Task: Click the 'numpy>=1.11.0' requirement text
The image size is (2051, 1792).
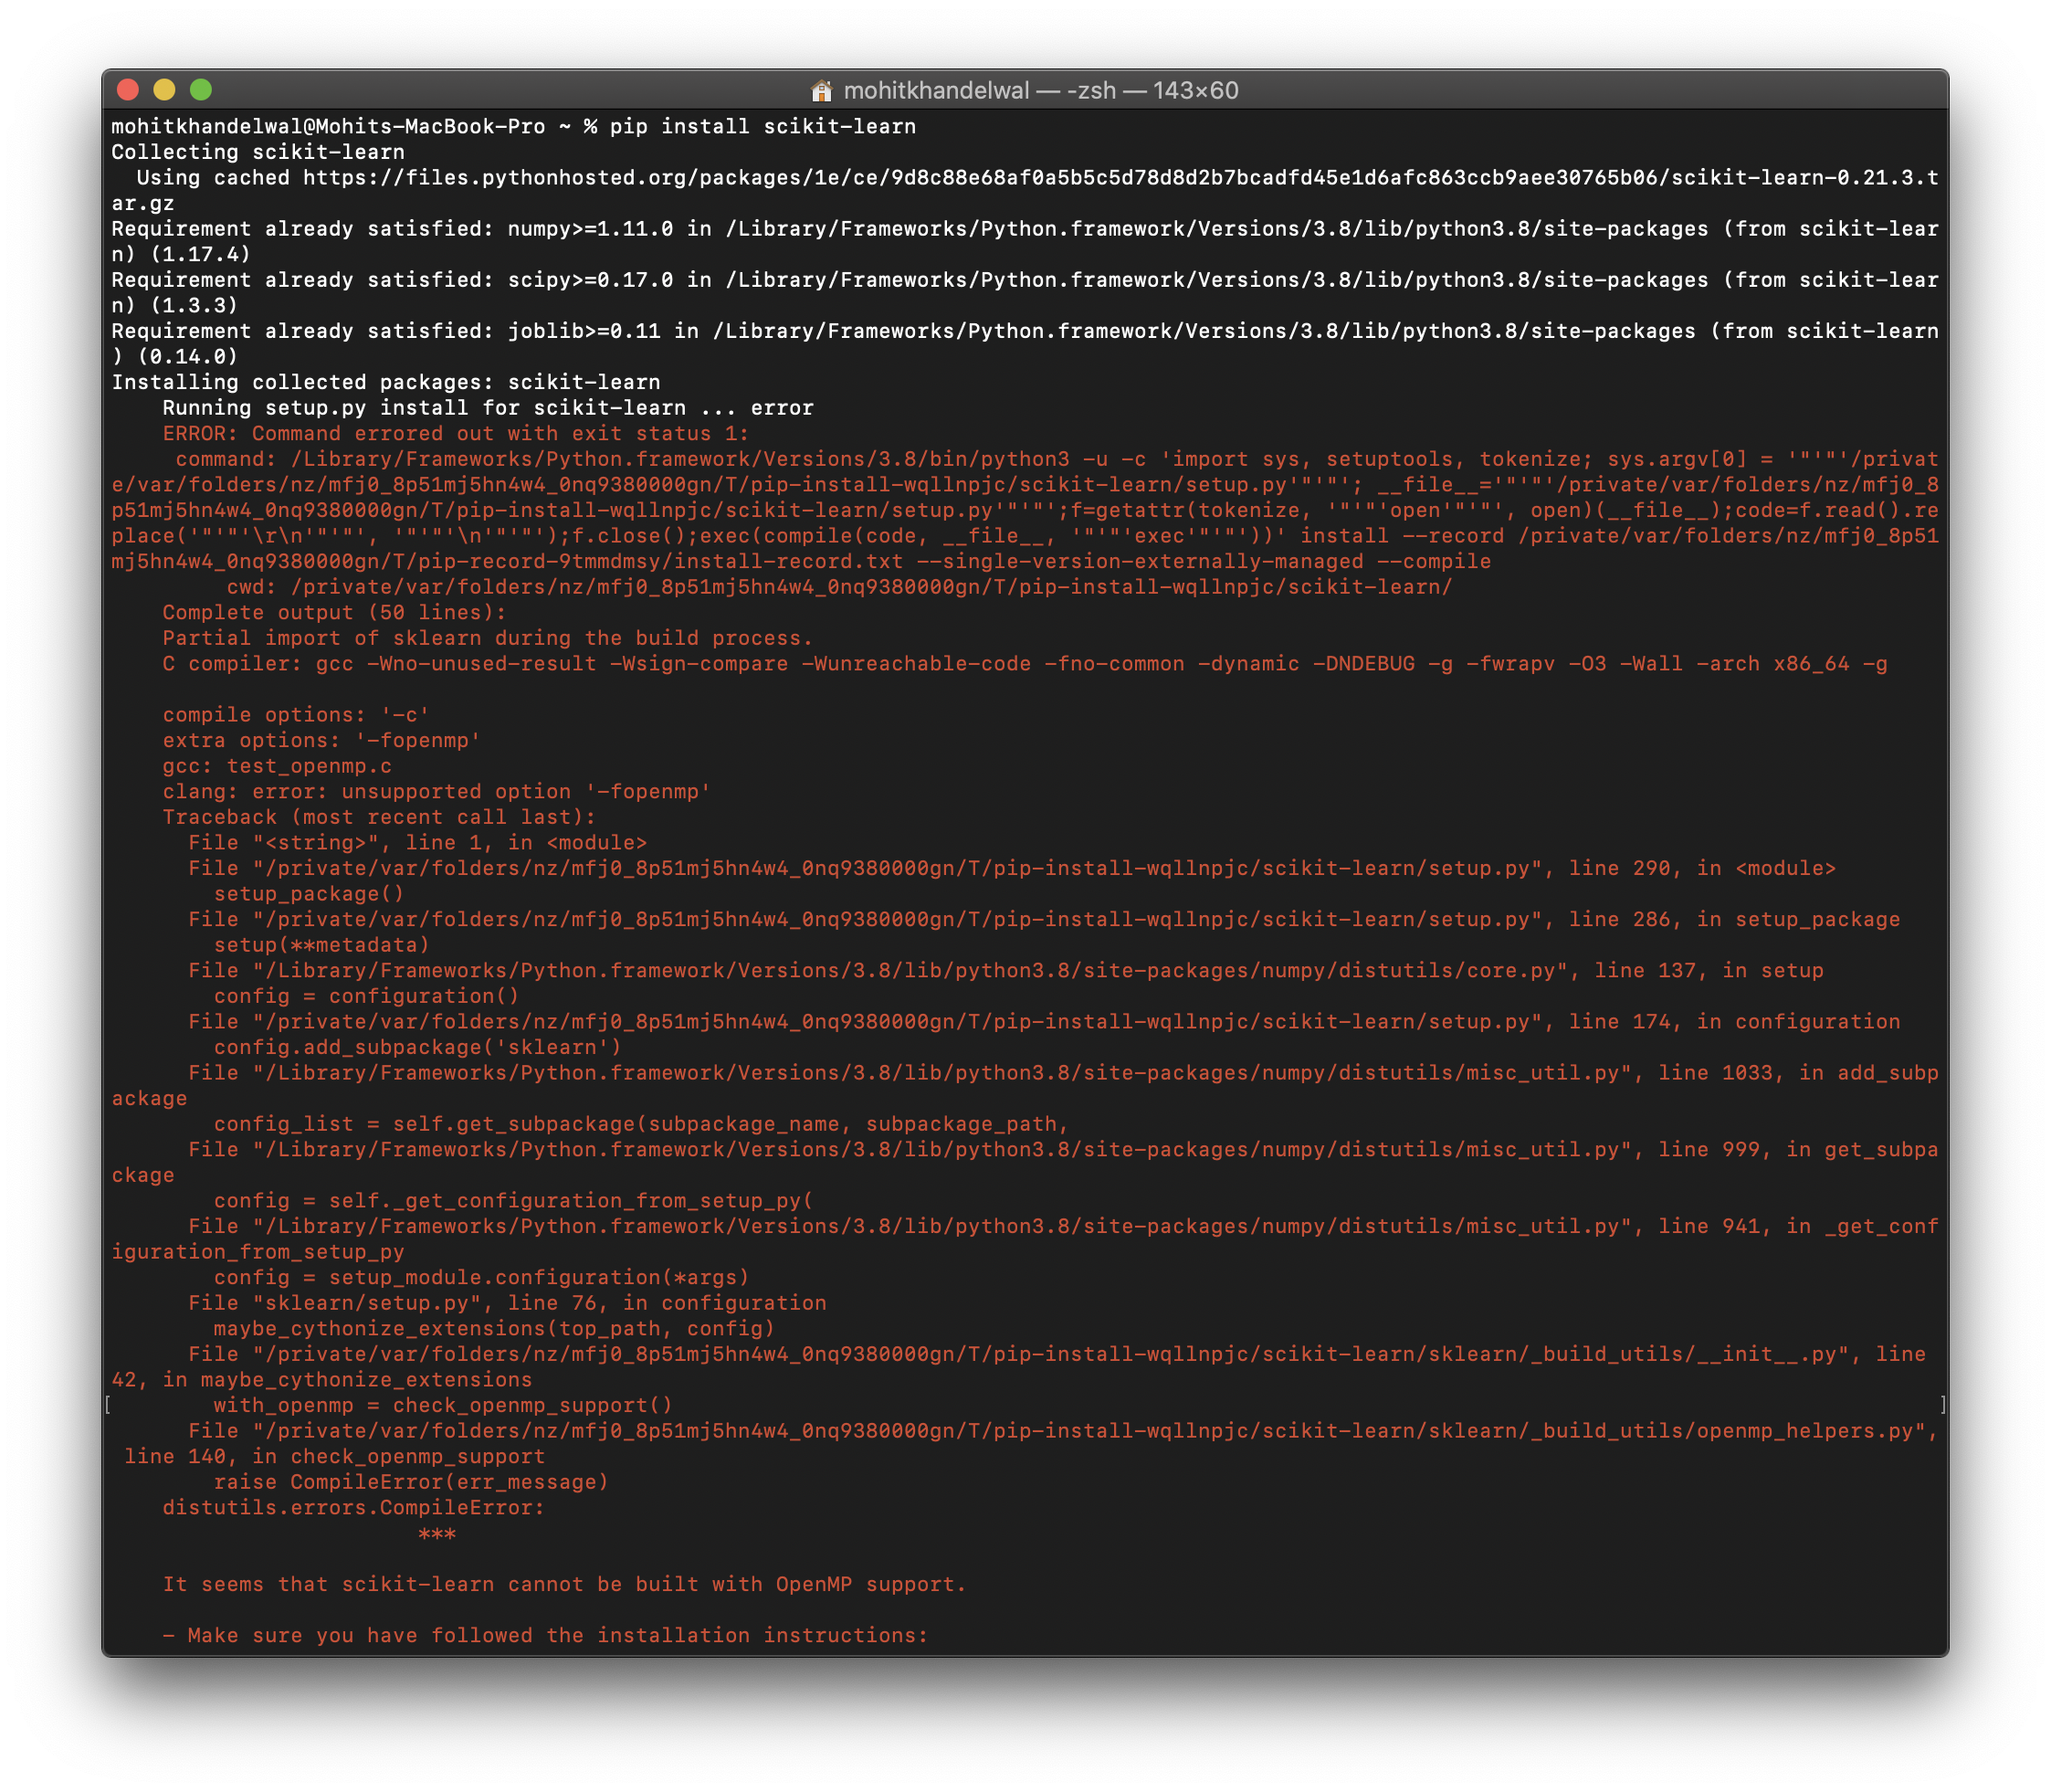Action: click(590, 229)
